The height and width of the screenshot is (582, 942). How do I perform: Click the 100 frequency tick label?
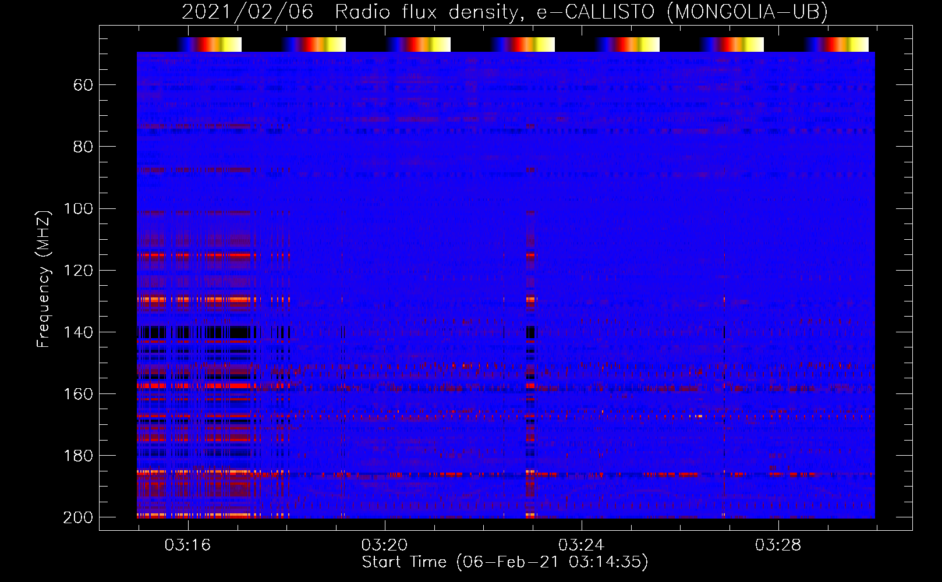(78, 209)
